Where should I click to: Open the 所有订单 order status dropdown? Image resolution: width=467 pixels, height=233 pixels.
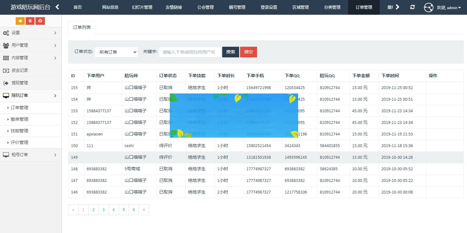point(116,52)
